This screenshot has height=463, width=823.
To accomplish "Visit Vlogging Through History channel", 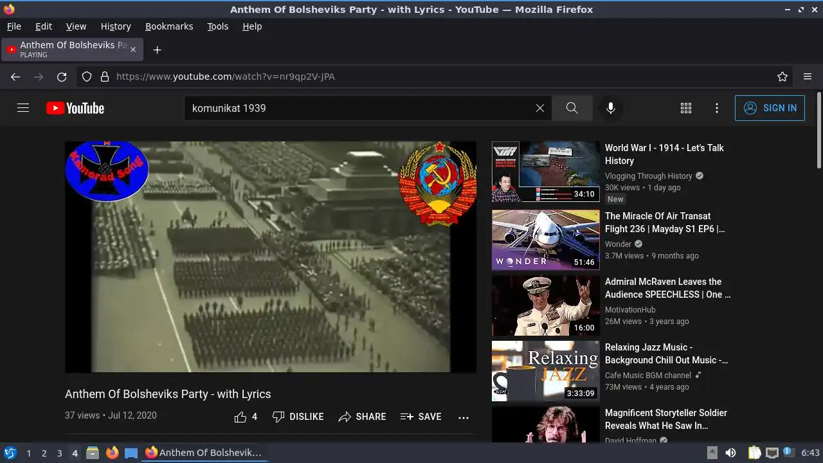I will tap(648, 176).
